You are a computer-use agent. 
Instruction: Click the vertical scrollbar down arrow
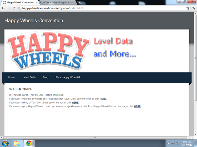[x=195, y=134]
